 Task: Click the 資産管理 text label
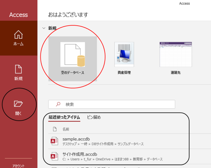click(x=124, y=73)
